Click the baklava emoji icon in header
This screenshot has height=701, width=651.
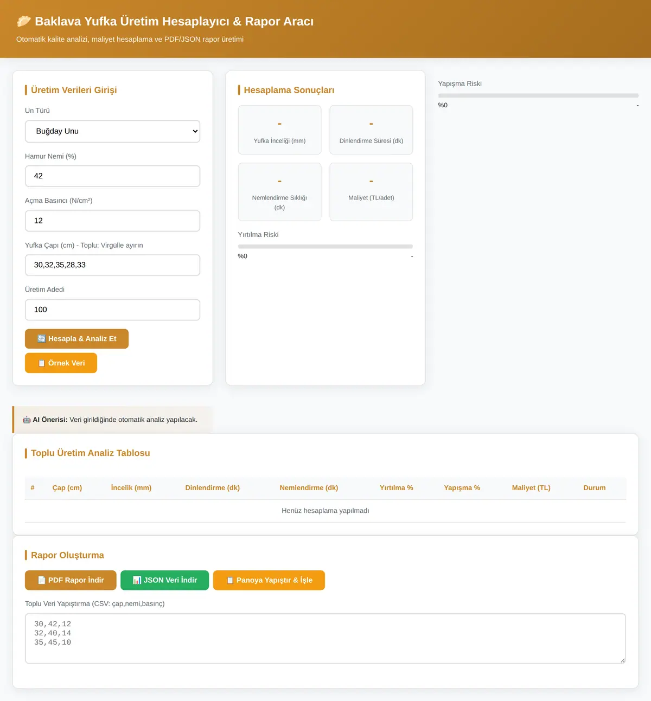click(x=24, y=21)
